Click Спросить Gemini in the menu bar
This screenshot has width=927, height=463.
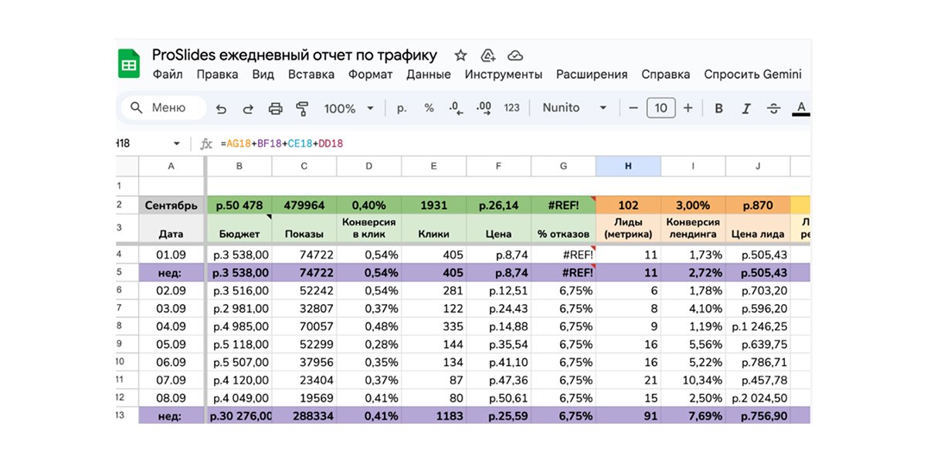click(x=752, y=75)
